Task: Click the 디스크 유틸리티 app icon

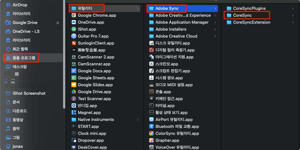Action: [151, 43]
